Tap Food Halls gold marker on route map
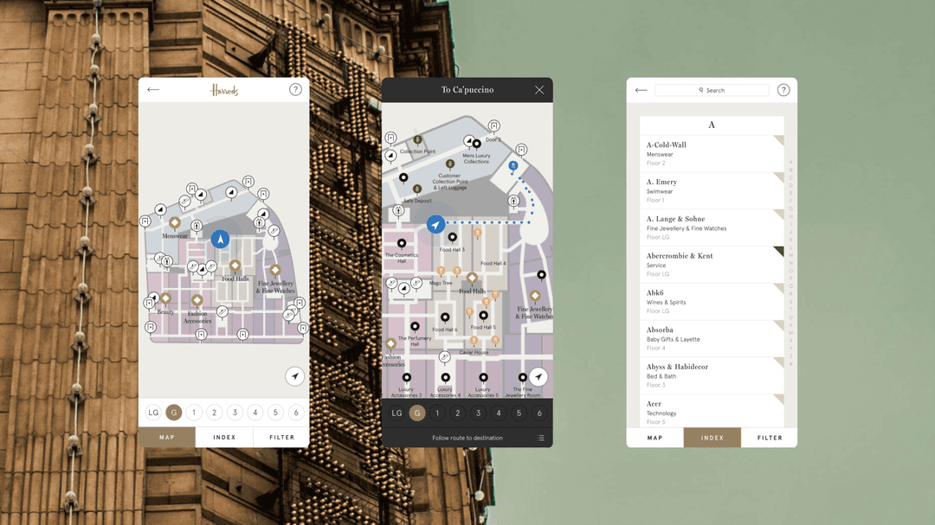This screenshot has width=935, height=525. [473, 278]
